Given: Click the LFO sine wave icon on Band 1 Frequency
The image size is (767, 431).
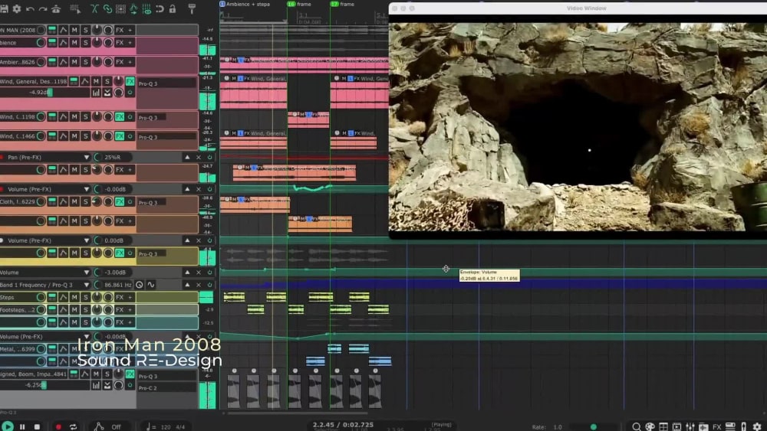Looking at the screenshot, I should [x=150, y=285].
